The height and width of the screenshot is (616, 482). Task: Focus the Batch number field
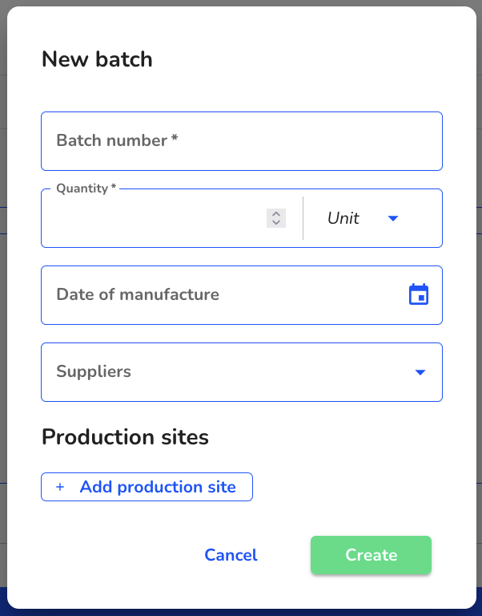coord(242,141)
